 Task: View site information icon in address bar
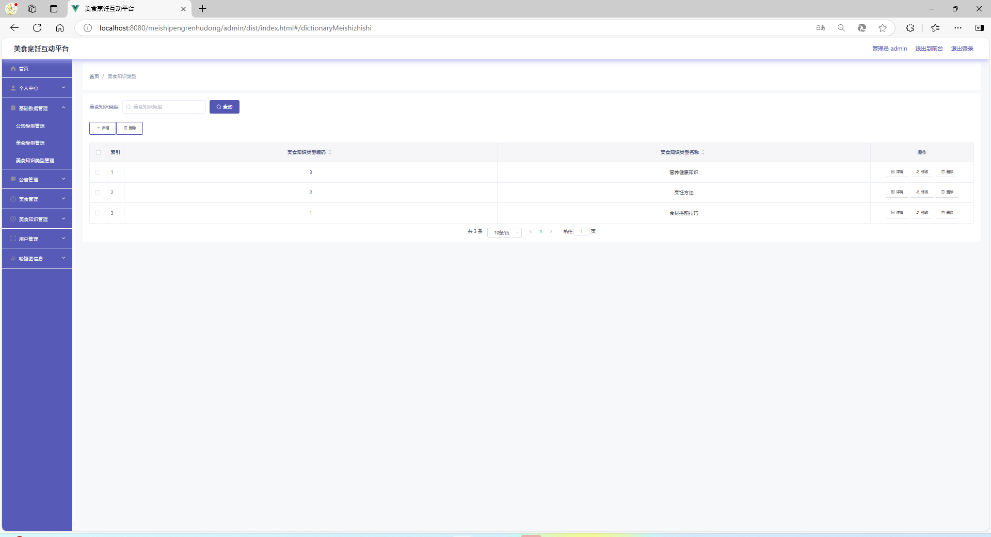click(88, 28)
